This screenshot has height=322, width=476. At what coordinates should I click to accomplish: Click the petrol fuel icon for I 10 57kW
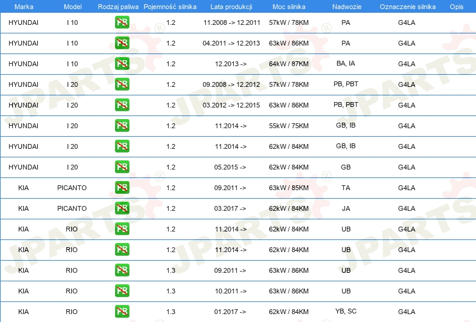[122, 22]
